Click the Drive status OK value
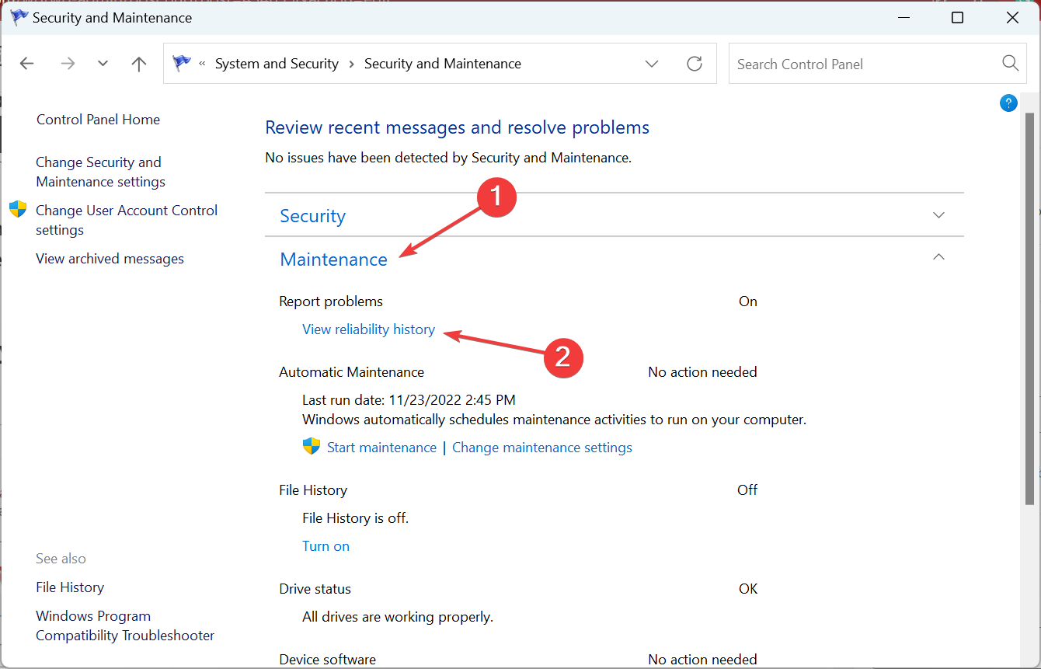Image resolution: width=1041 pixels, height=669 pixels. click(x=748, y=589)
